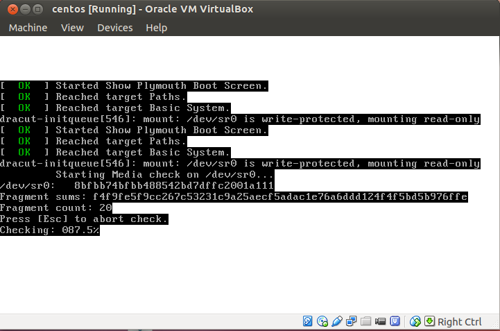This screenshot has width=500, height=331.
Task: Click the video capture status icon
Action: (380, 321)
